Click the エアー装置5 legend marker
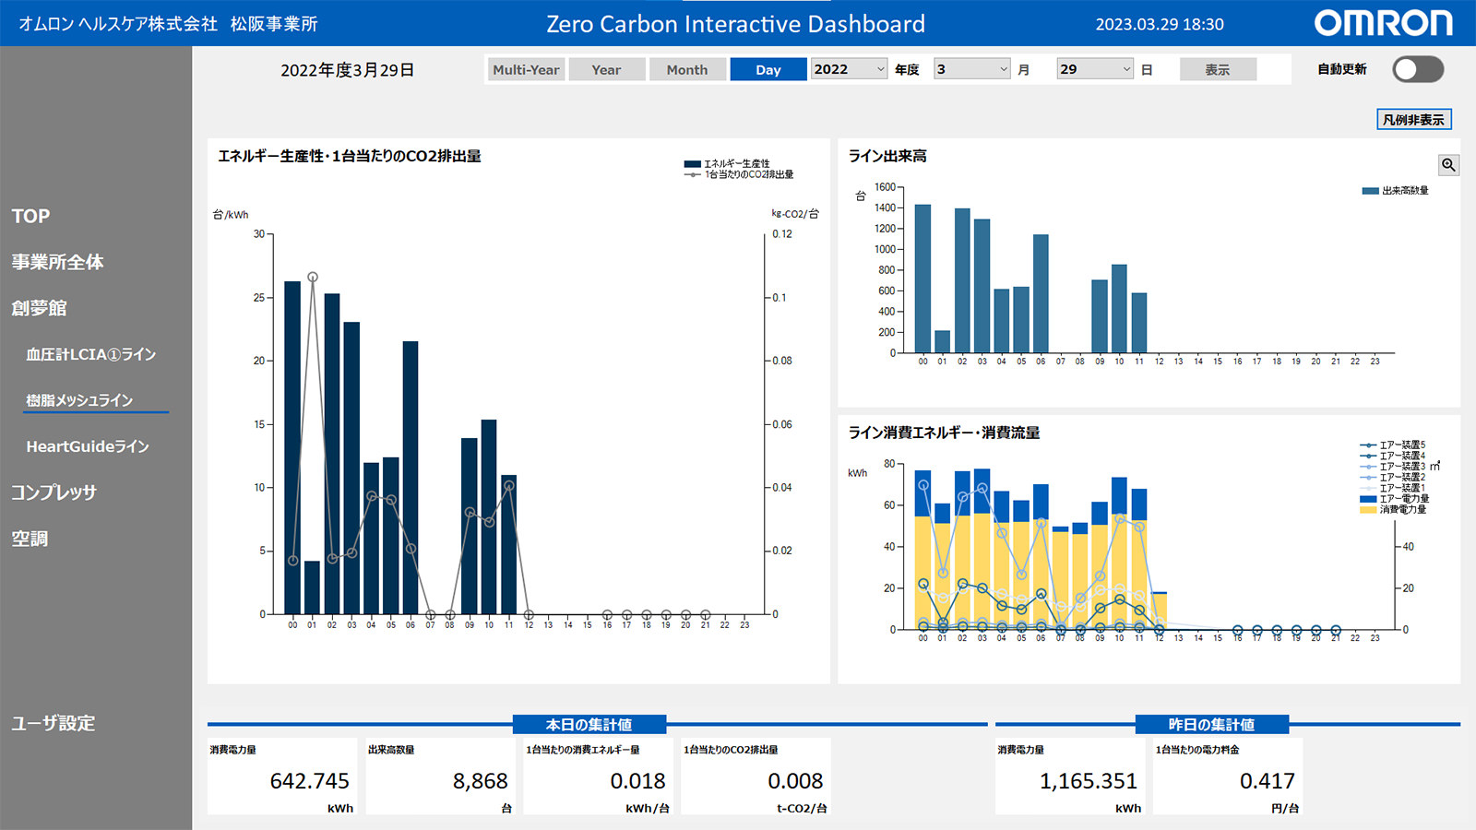This screenshot has height=830, width=1476. click(1368, 445)
